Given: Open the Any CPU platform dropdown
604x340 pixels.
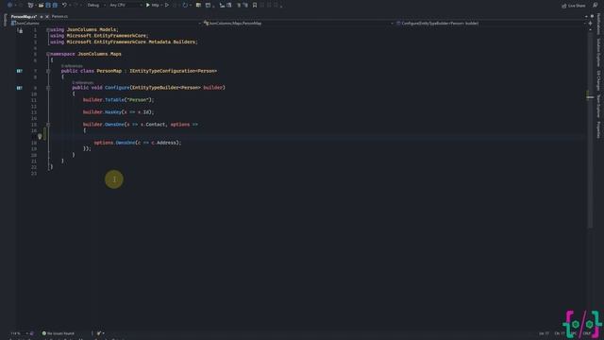Looking at the screenshot, I should click(126, 5).
